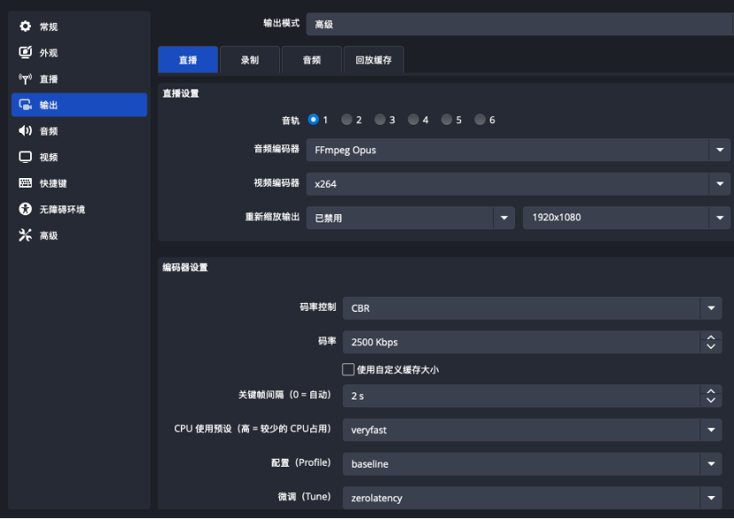Decrease 关键帧间隔 with the down arrow
This screenshot has width=734, height=519.
711,400
